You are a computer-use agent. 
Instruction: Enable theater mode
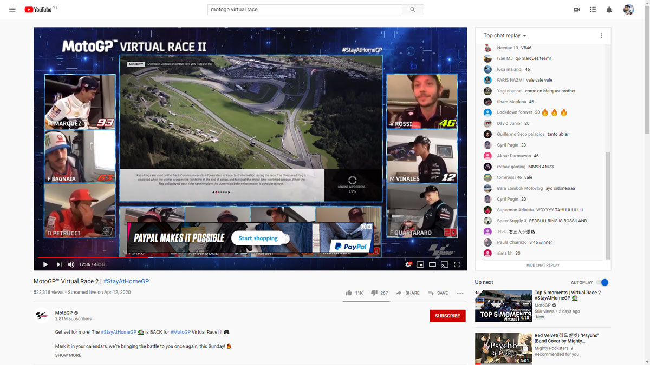pyautogui.click(x=432, y=264)
